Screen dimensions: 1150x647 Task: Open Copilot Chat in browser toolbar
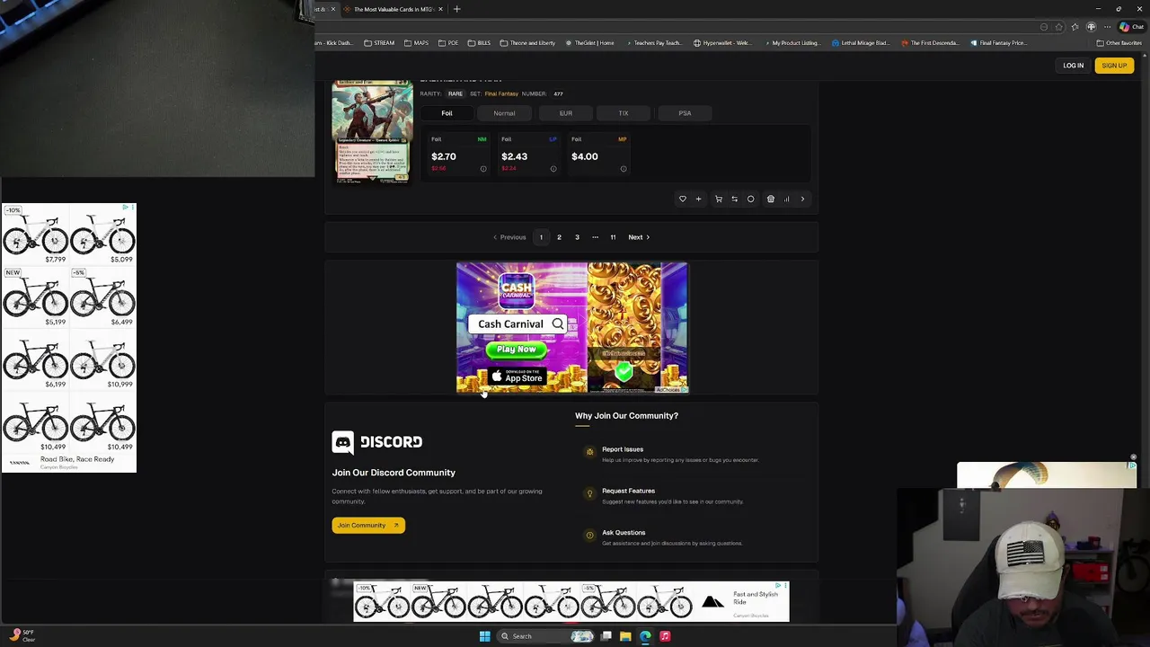pyautogui.click(x=1130, y=27)
